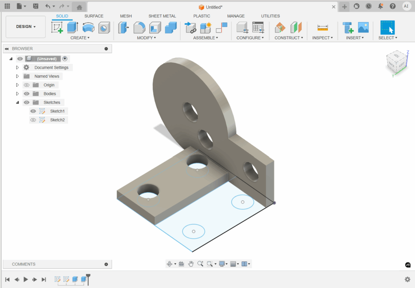Open the DESIGN workspace dropdown
This screenshot has height=288, width=415.
26,27
